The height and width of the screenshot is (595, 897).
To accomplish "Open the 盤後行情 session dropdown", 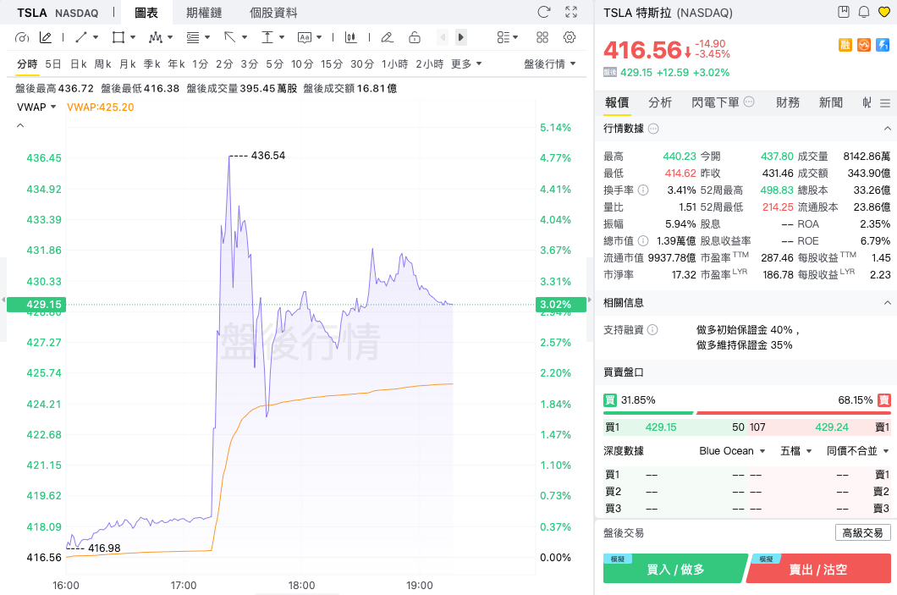I will tap(550, 64).
